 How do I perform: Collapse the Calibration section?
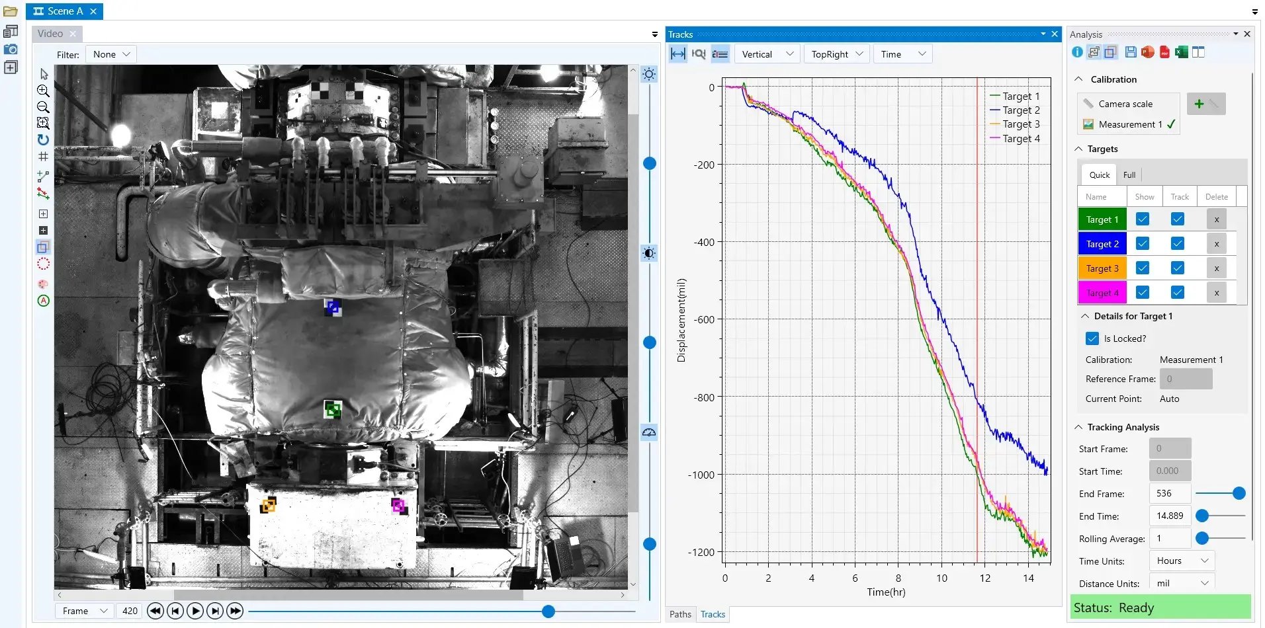point(1079,79)
